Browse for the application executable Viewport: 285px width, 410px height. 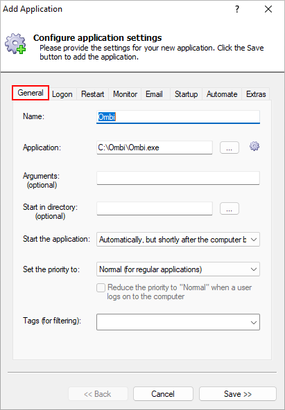[230, 148]
